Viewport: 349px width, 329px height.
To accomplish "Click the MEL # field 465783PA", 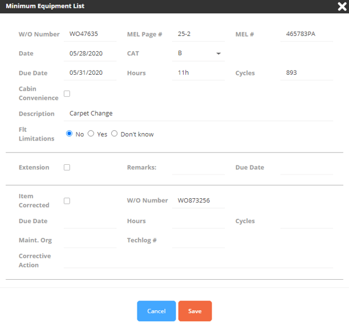I will (x=306, y=34).
